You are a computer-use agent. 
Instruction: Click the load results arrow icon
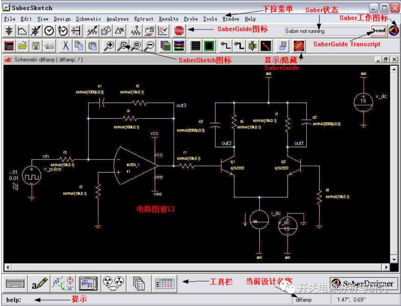(x=149, y=30)
